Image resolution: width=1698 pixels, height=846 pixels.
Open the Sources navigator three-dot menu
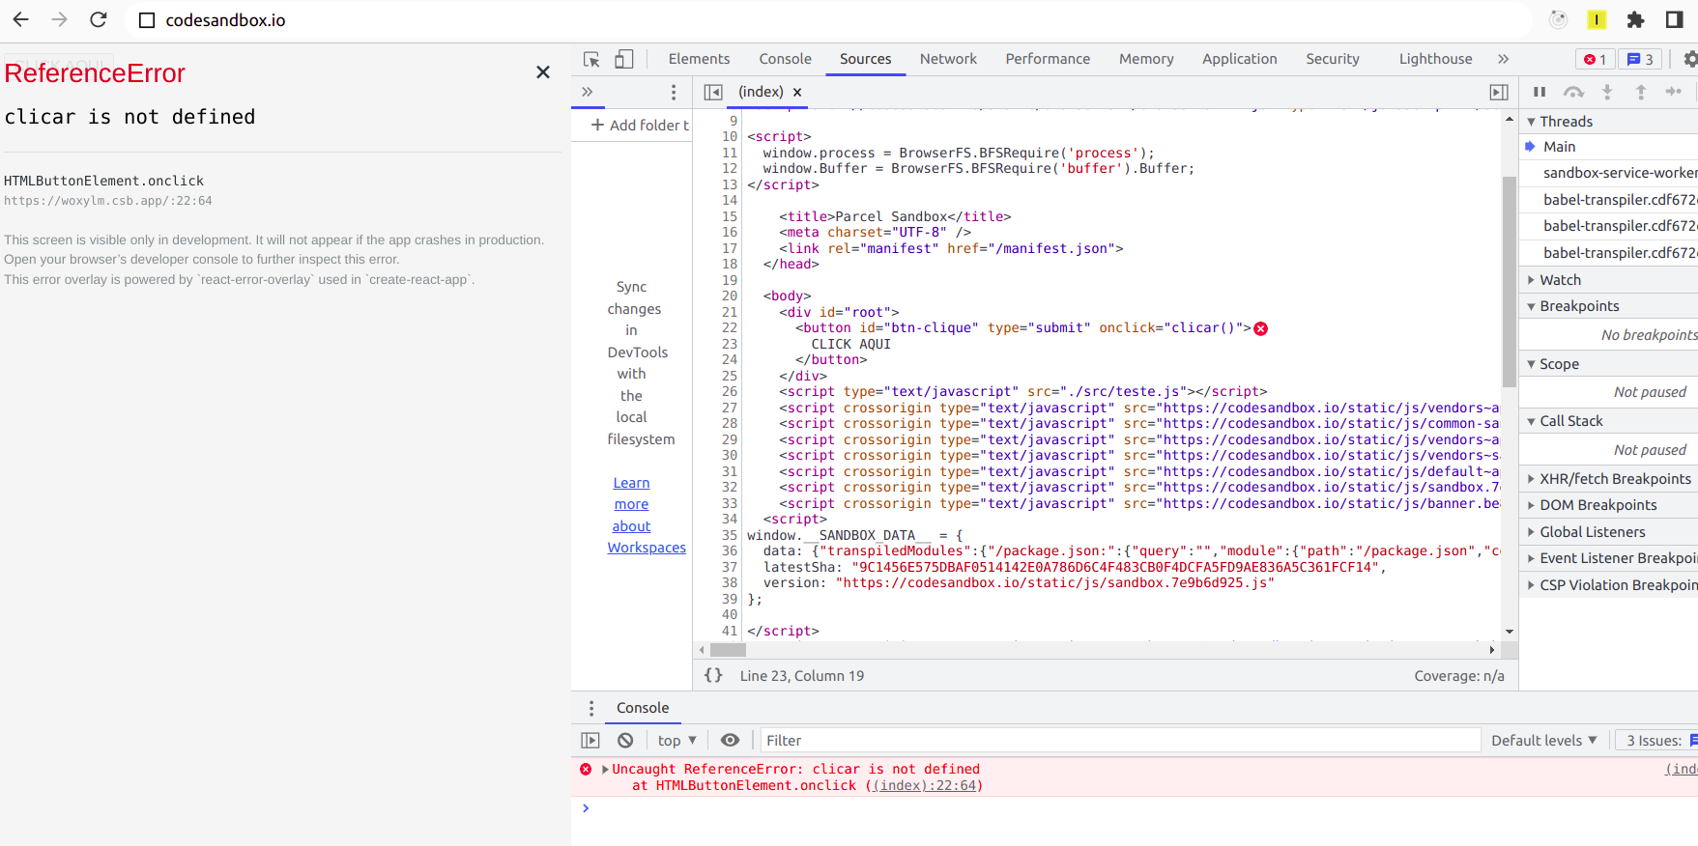pyautogui.click(x=674, y=92)
